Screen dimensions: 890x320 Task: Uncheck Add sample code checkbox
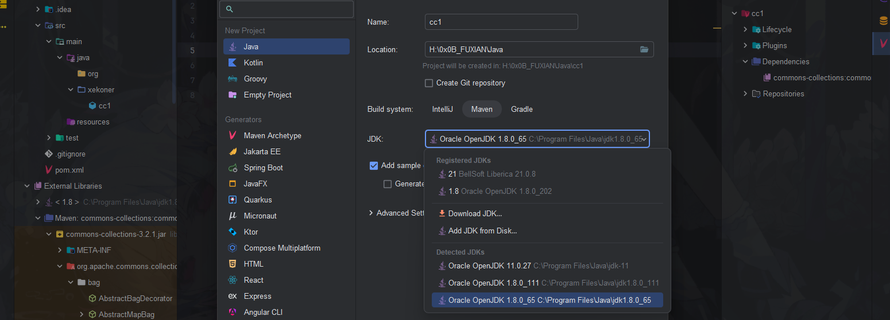(x=374, y=166)
